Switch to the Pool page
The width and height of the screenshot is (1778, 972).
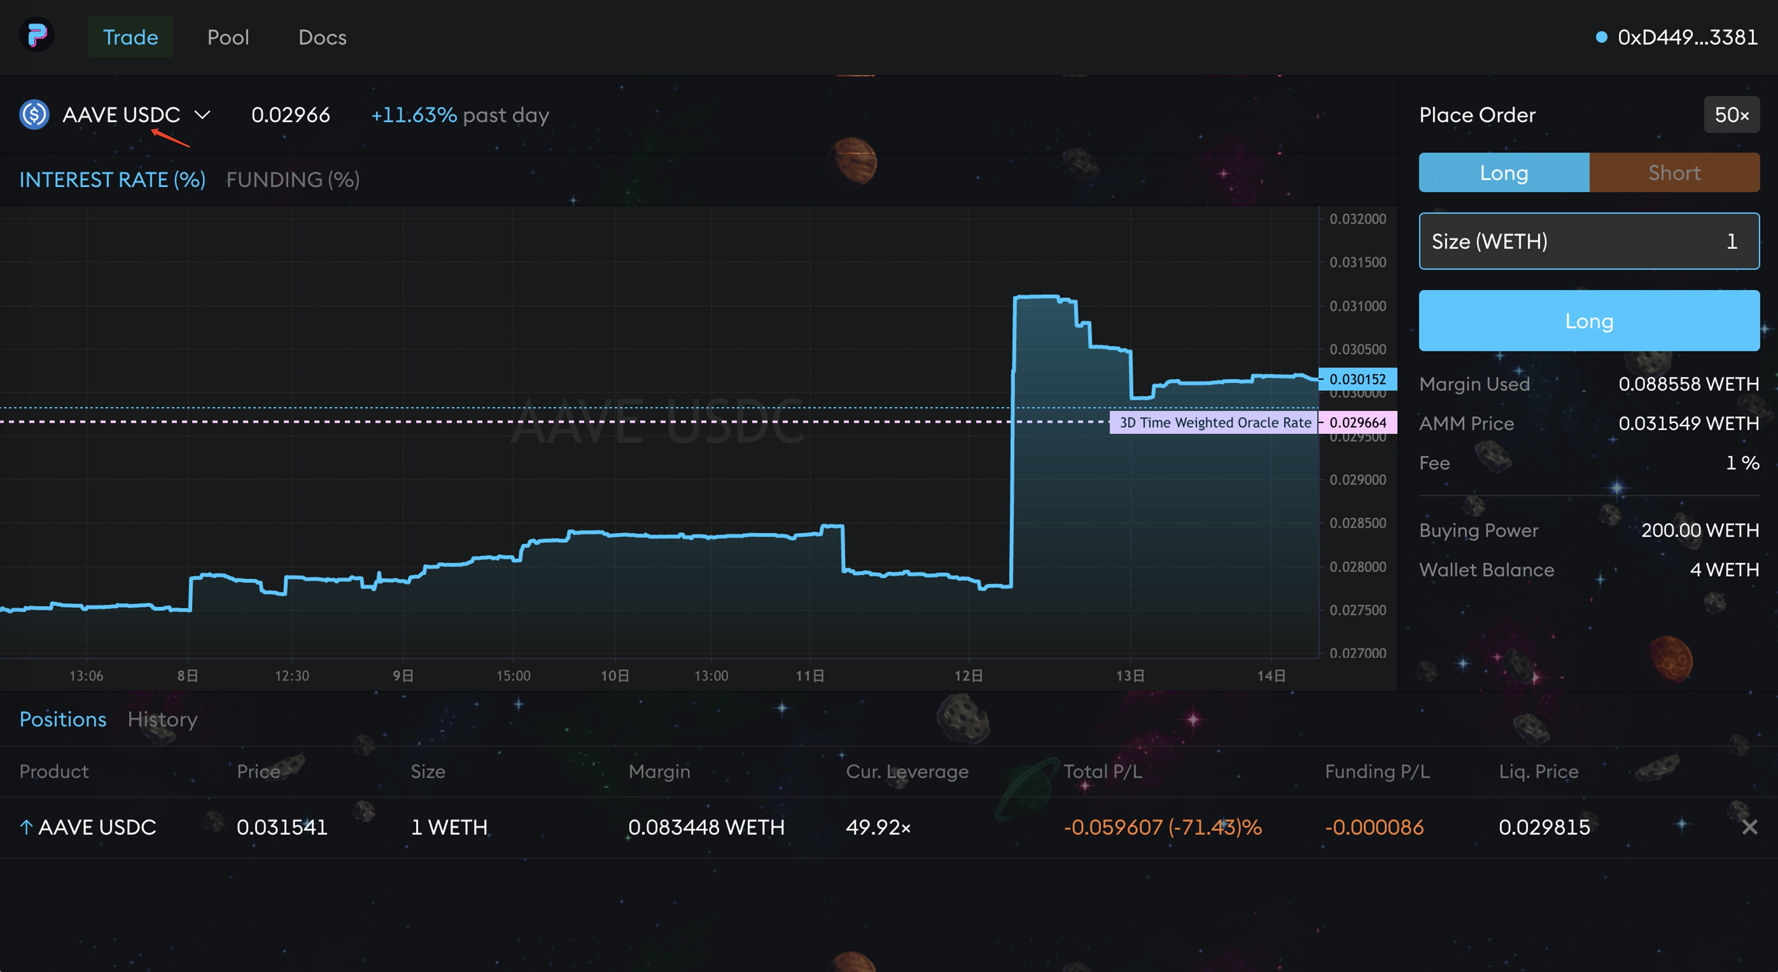[x=228, y=38]
